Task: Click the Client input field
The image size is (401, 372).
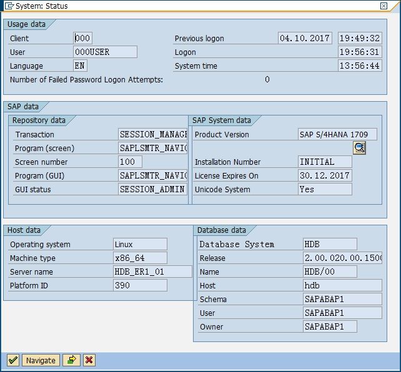Action: tap(82, 39)
